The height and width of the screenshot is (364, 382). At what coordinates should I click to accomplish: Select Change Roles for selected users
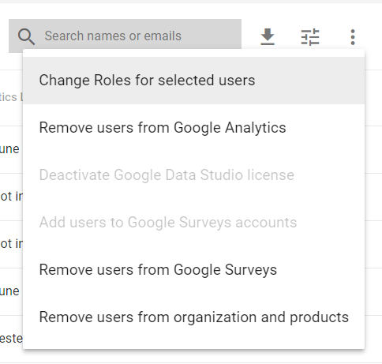193,81
